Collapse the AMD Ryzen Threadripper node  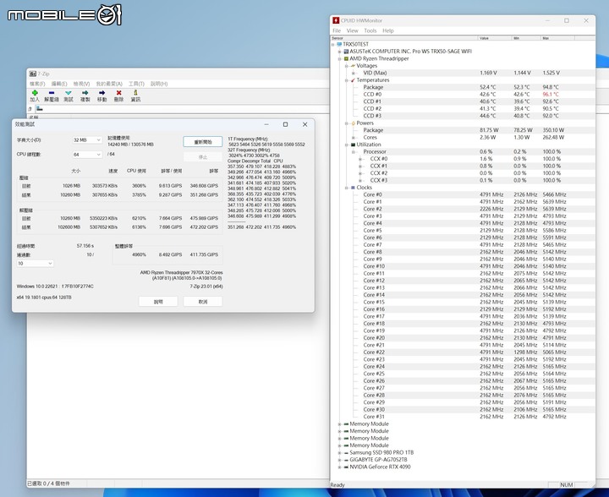click(339, 59)
